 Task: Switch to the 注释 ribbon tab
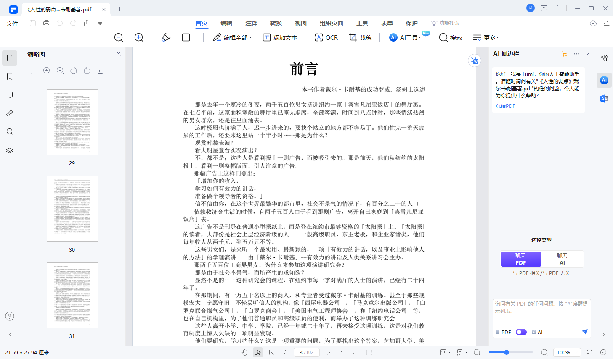[251, 23]
